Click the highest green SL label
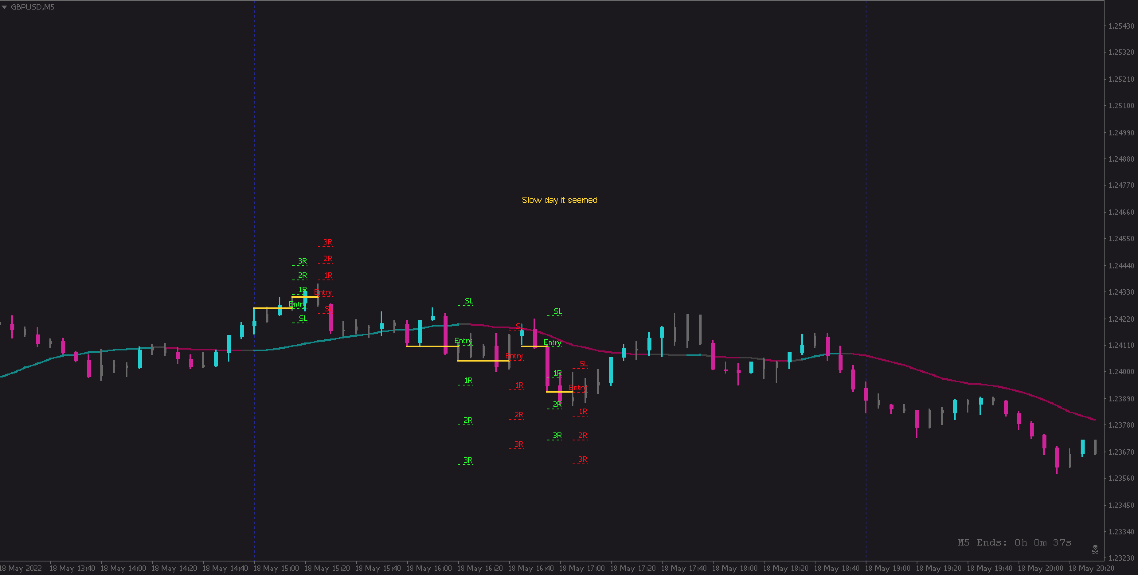Viewport: 1138px width, 575px height. point(468,301)
